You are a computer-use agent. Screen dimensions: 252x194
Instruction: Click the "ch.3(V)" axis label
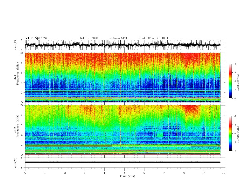pos(15,163)
